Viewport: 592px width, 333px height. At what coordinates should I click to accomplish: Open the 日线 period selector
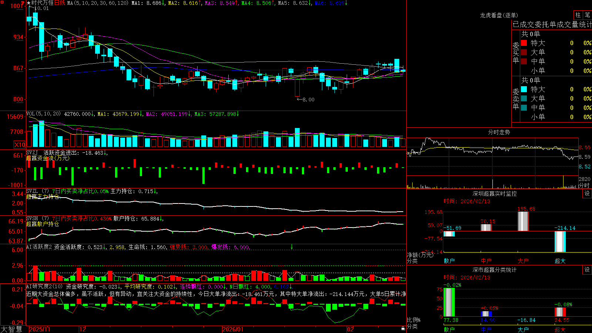(x=60, y=3)
